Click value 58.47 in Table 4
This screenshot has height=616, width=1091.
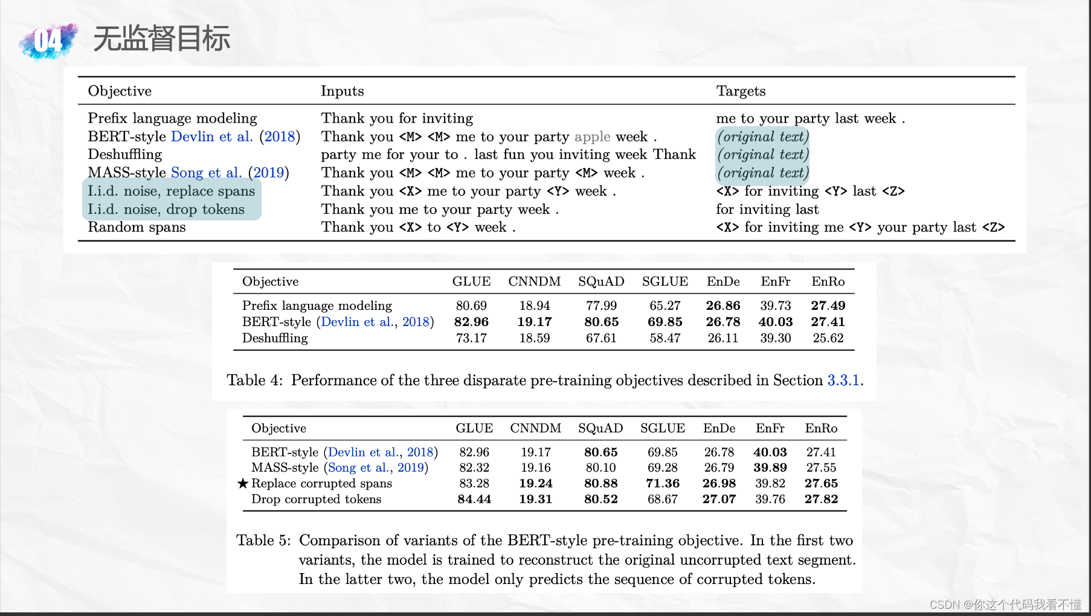[665, 338]
